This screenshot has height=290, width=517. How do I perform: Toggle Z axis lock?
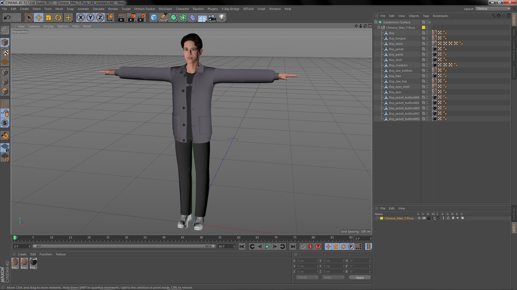(x=100, y=18)
